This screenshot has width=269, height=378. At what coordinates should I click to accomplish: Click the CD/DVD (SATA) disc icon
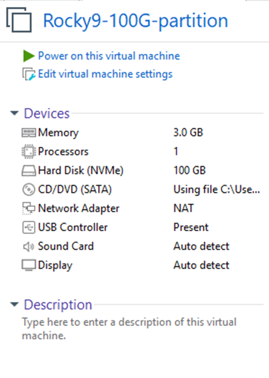click(x=29, y=190)
